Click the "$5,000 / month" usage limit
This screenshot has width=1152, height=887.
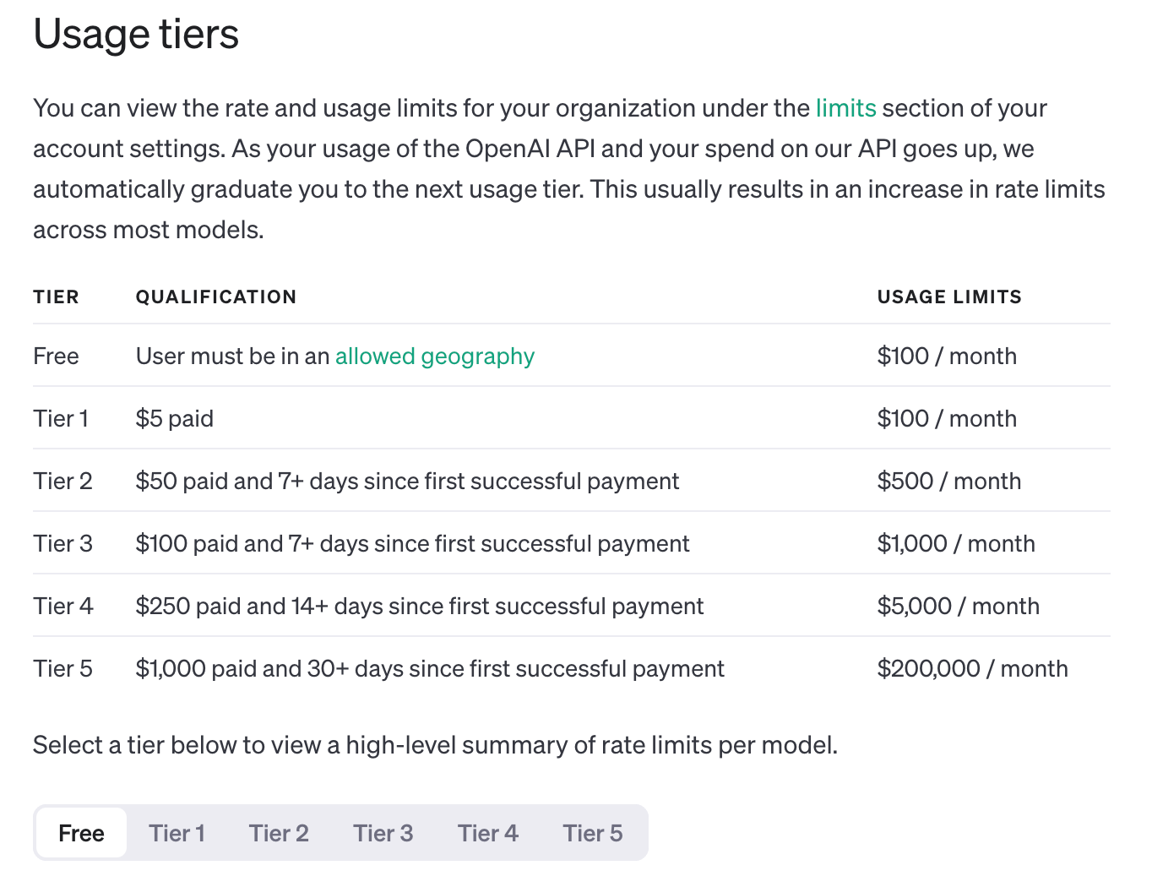point(958,607)
